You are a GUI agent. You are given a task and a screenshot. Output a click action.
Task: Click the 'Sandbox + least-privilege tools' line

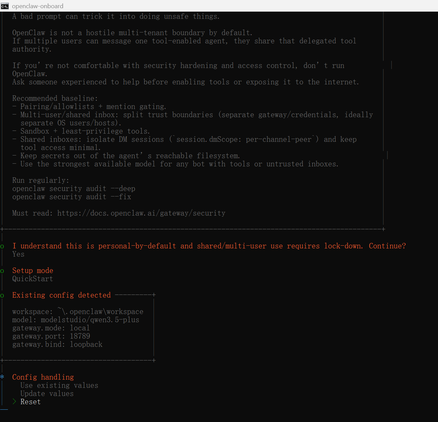point(81,131)
